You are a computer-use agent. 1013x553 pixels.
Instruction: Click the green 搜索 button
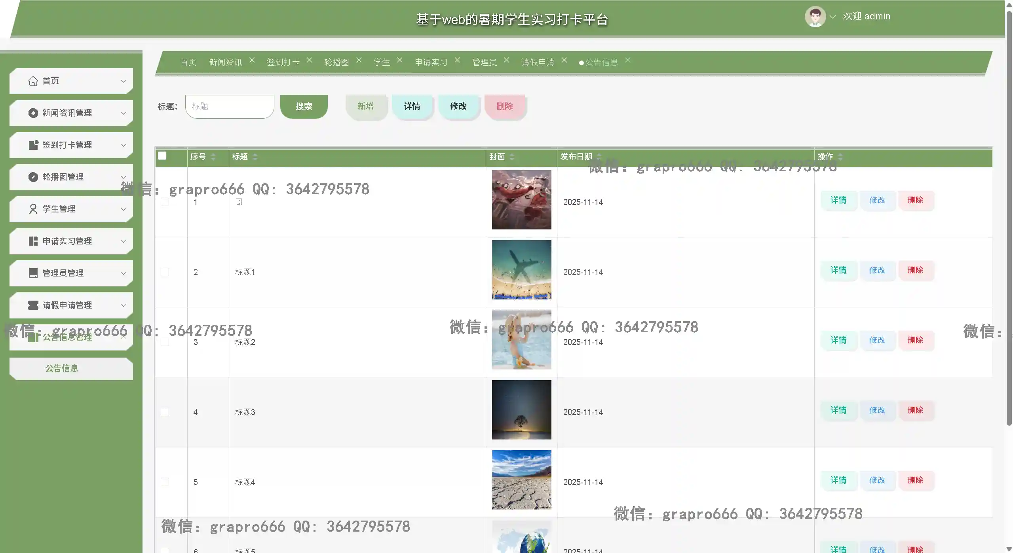304,106
